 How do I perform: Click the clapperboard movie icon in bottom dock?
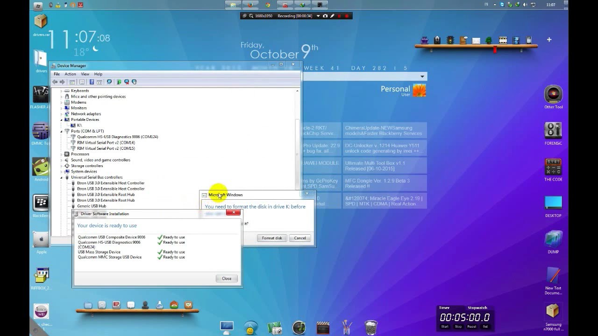[323, 328]
